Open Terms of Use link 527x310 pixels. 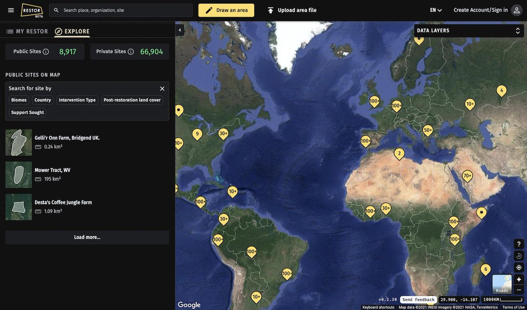pyautogui.click(x=513, y=307)
